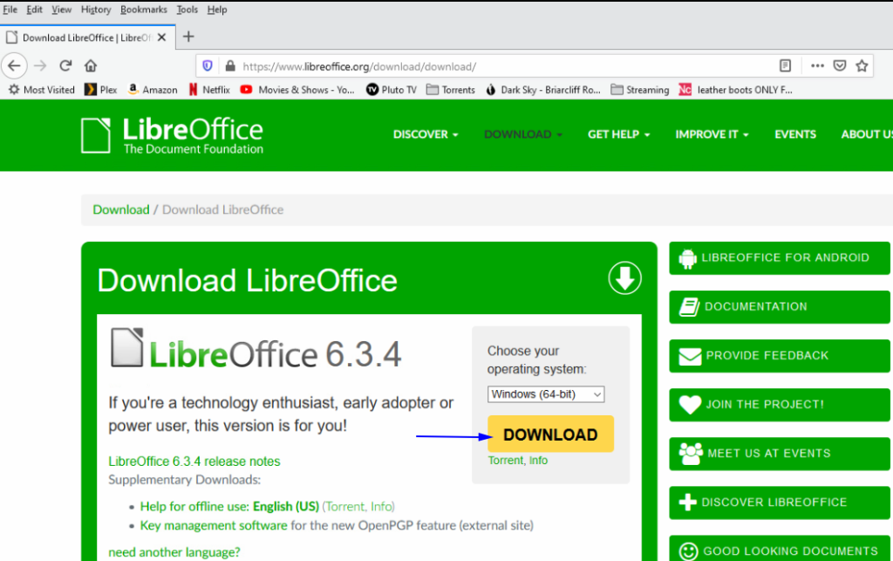Open the Netflix bookmark
The image size is (893, 561).
pyautogui.click(x=209, y=90)
